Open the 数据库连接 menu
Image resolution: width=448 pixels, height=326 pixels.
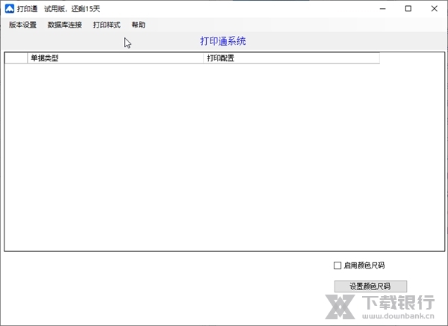coord(64,25)
